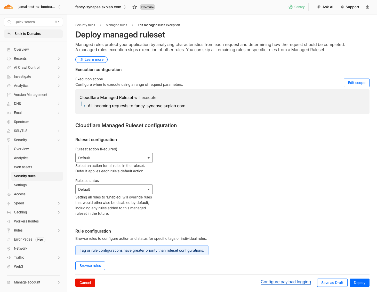
Task: Expand the Rules menu chevron
Action: 59,230
